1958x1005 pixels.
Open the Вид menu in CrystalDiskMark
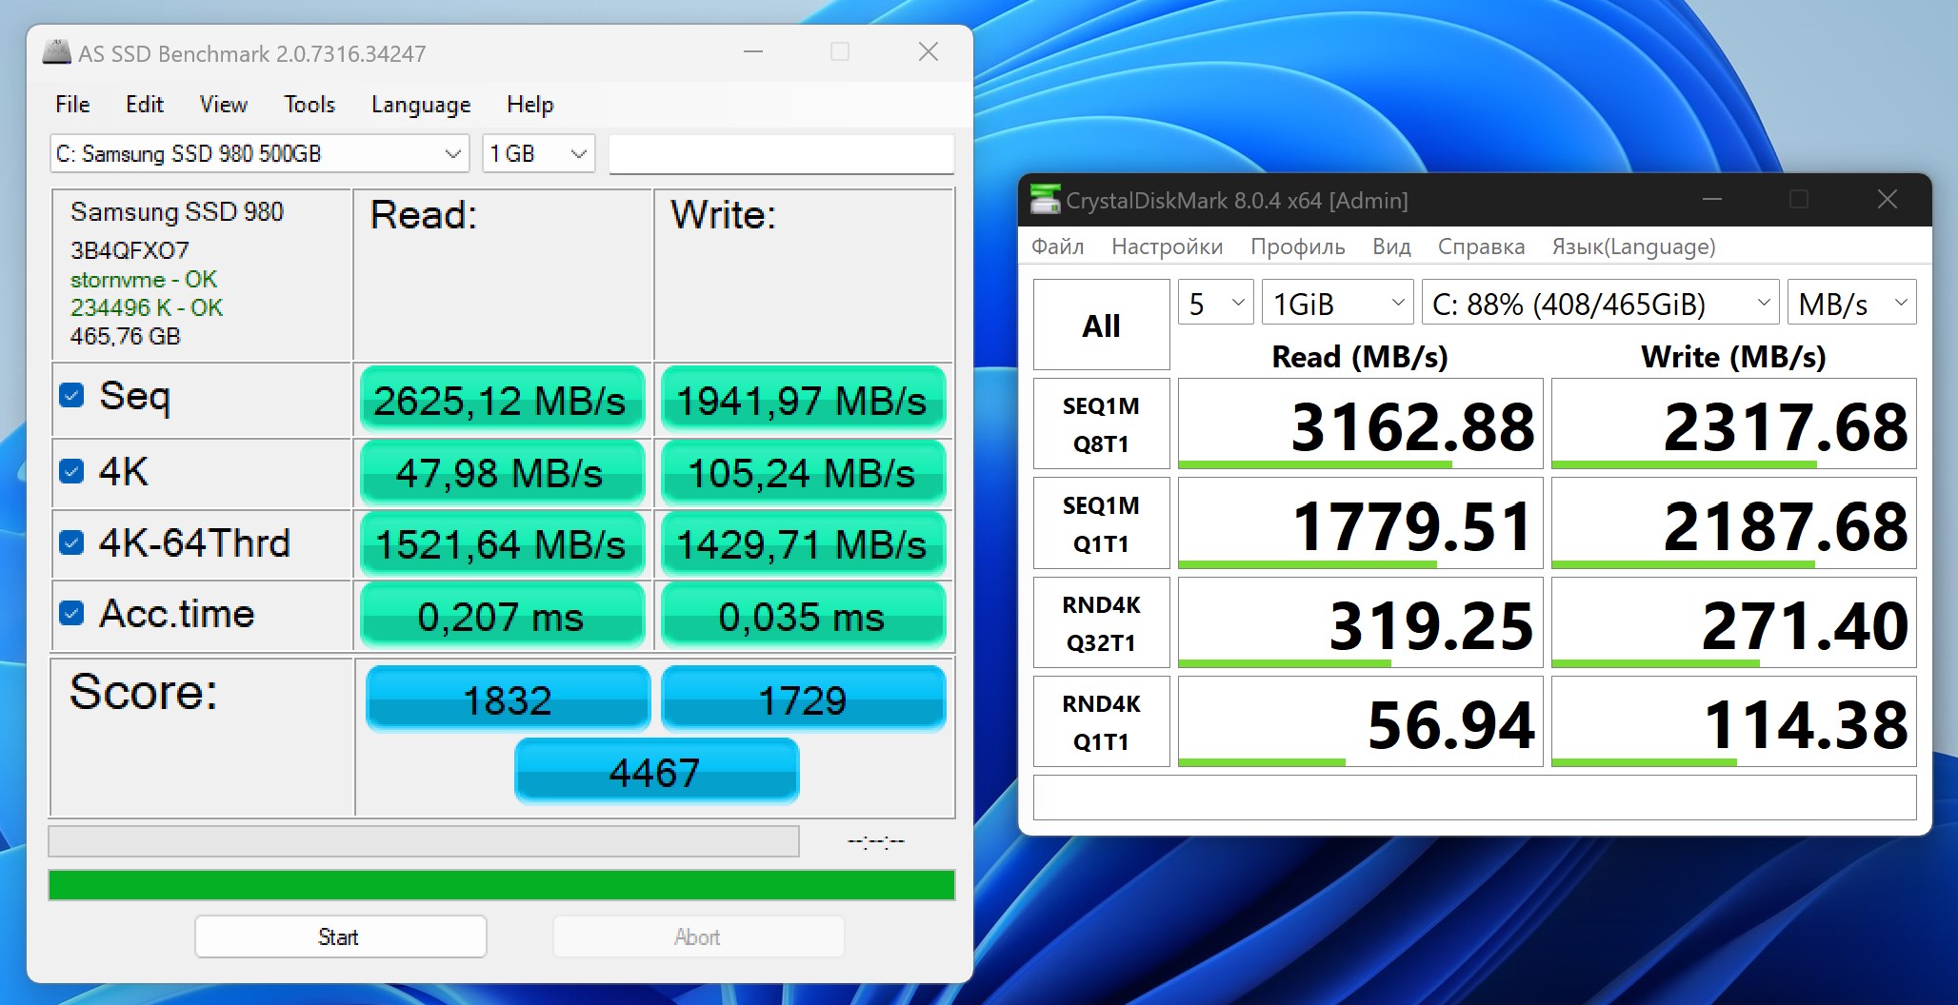click(1391, 246)
